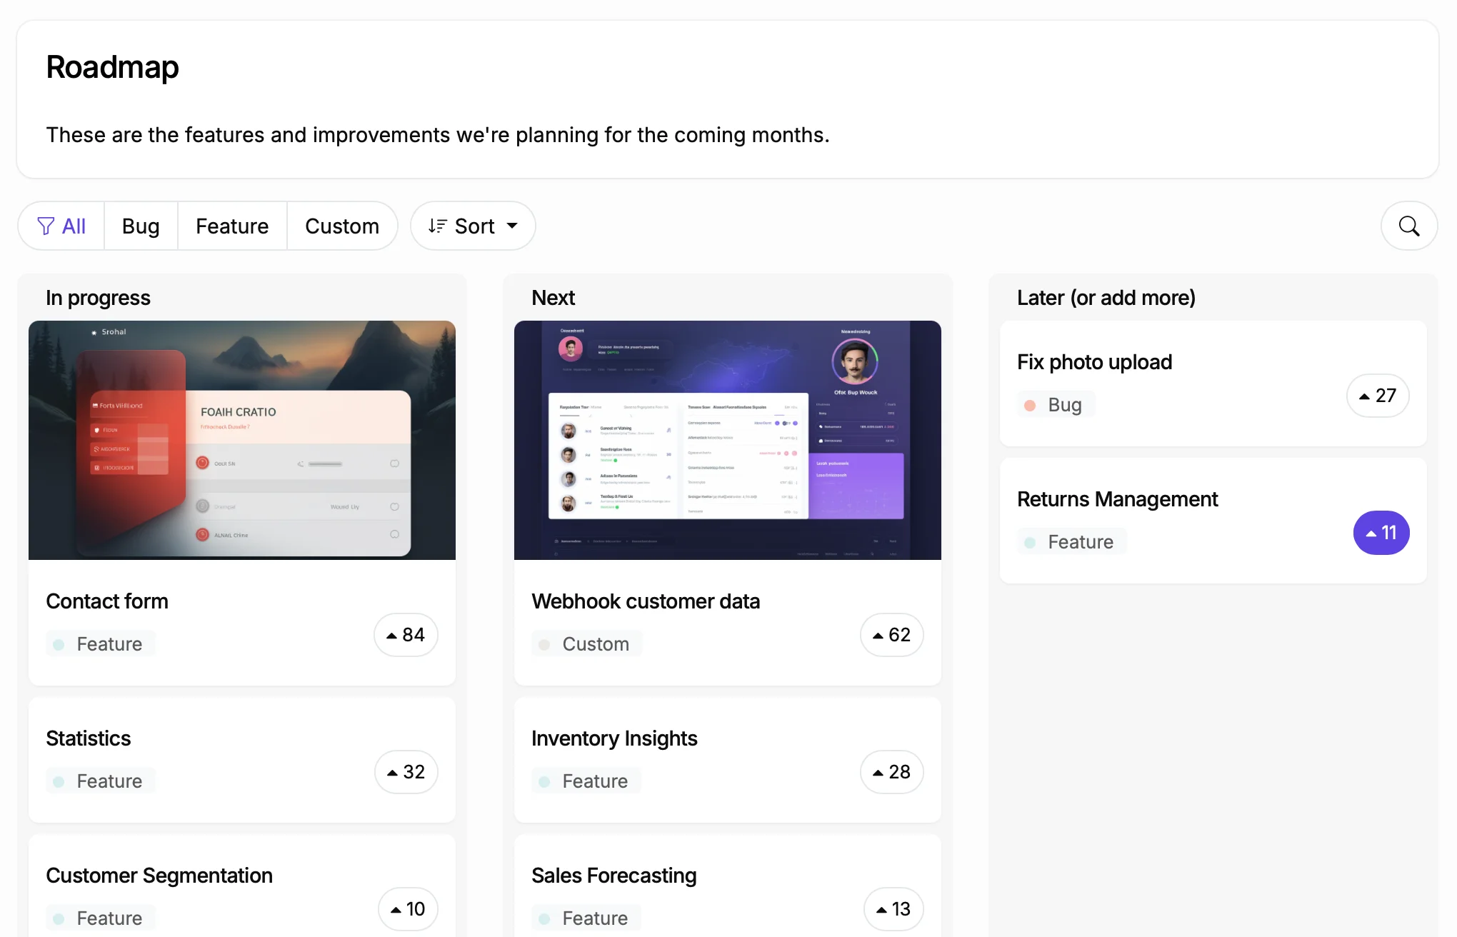Upvote the Webhook customer data card
Viewport: 1457px width, 937px height.
point(891,635)
